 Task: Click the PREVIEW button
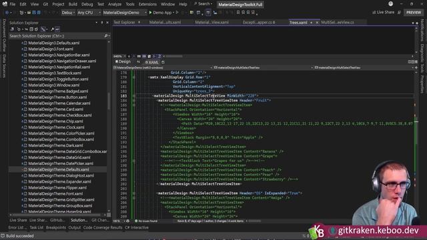coord(414,13)
